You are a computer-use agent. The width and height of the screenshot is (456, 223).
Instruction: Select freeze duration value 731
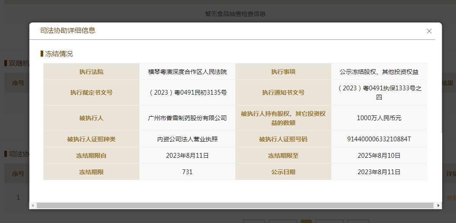(187, 172)
